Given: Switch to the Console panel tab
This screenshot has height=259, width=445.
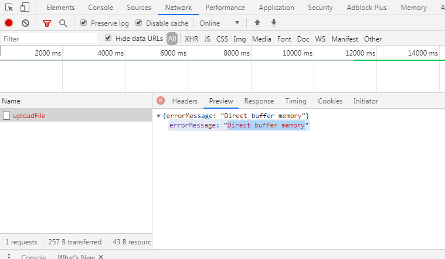Looking at the screenshot, I should [x=100, y=8].
